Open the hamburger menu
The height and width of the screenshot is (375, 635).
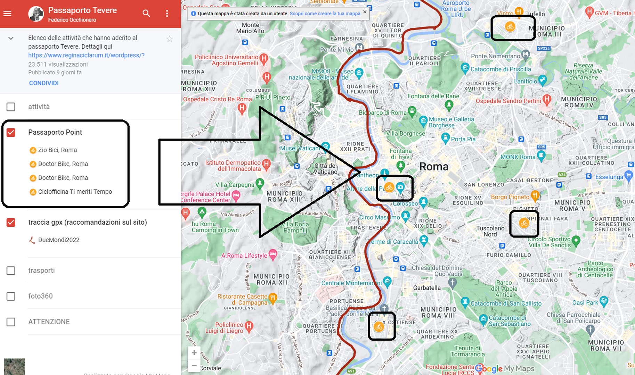(x=7, y=14)
